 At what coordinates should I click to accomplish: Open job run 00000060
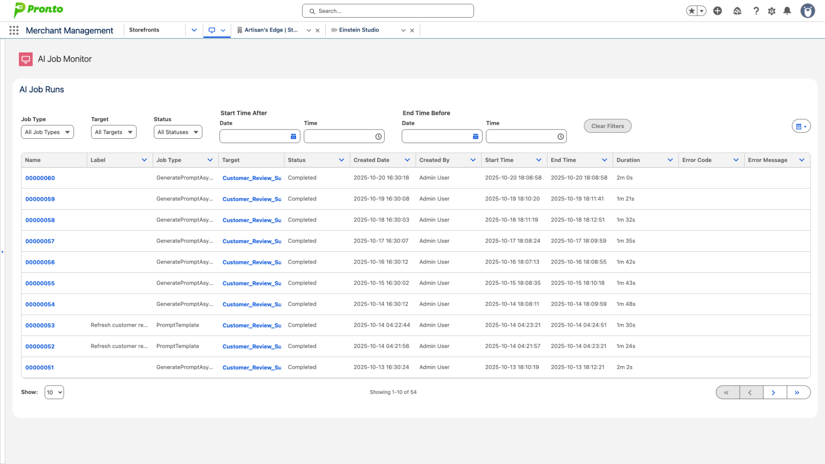pos(40,178)
